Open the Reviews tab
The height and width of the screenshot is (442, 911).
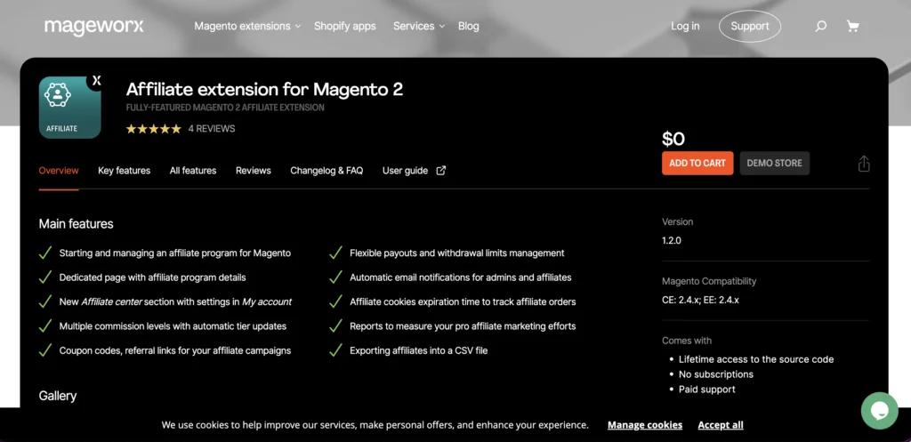[254, 170]
